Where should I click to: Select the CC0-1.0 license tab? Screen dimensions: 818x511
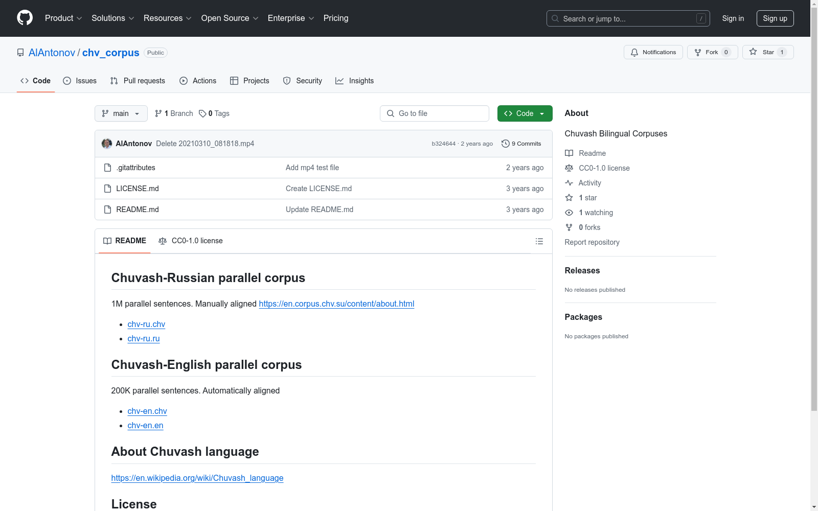tap(191, 241)
